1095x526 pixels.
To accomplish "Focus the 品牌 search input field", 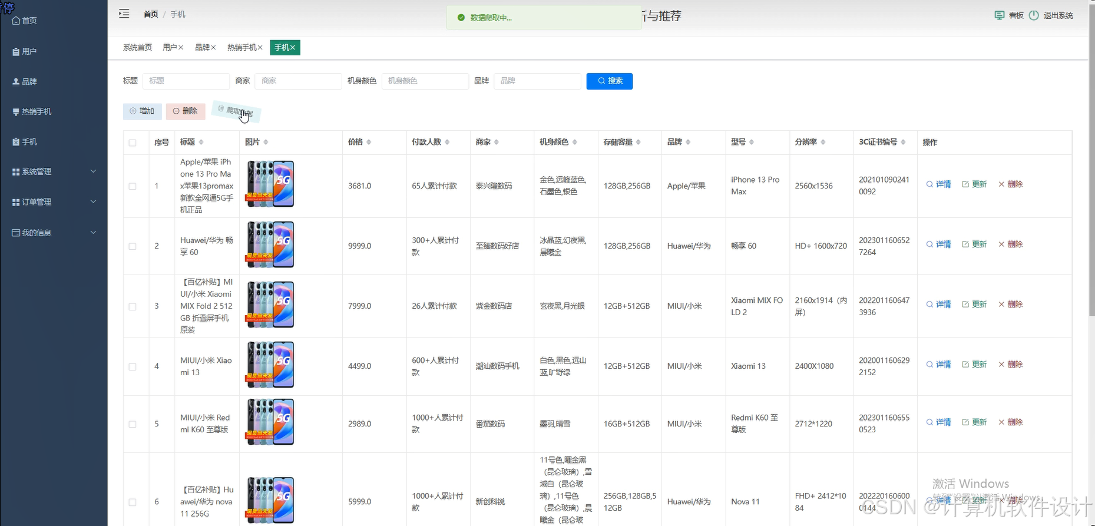I will (x=537, y=81).
